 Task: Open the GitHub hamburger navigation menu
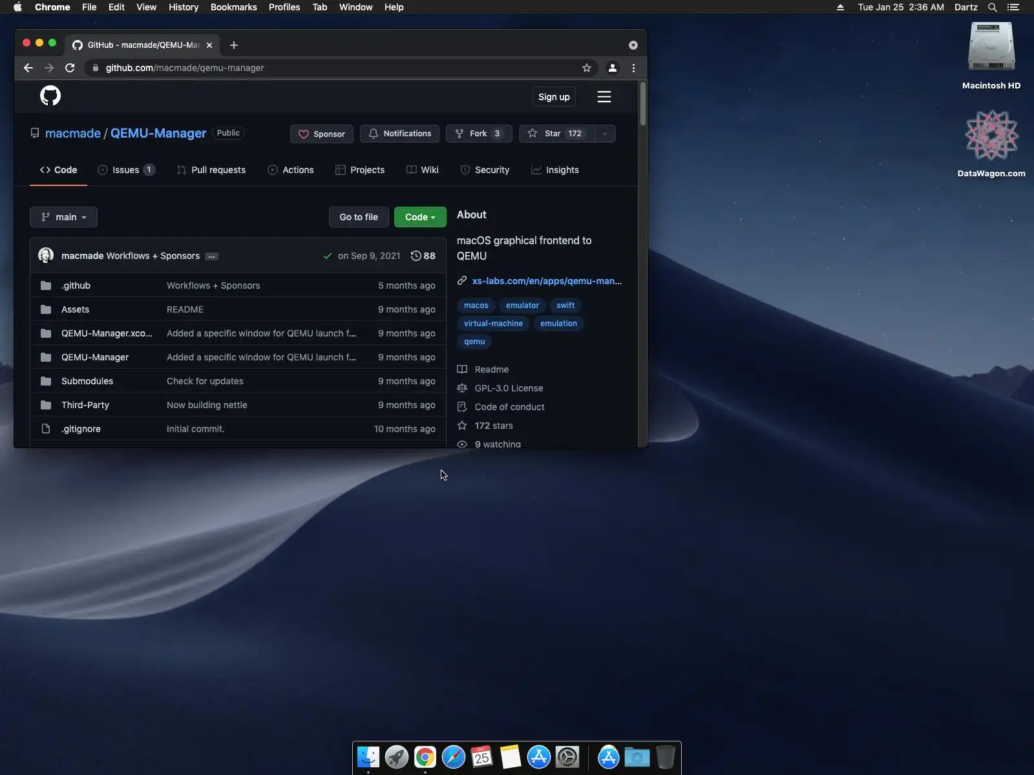click(x=604, y=97)
